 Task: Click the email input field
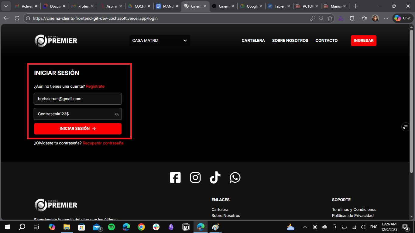77,99
